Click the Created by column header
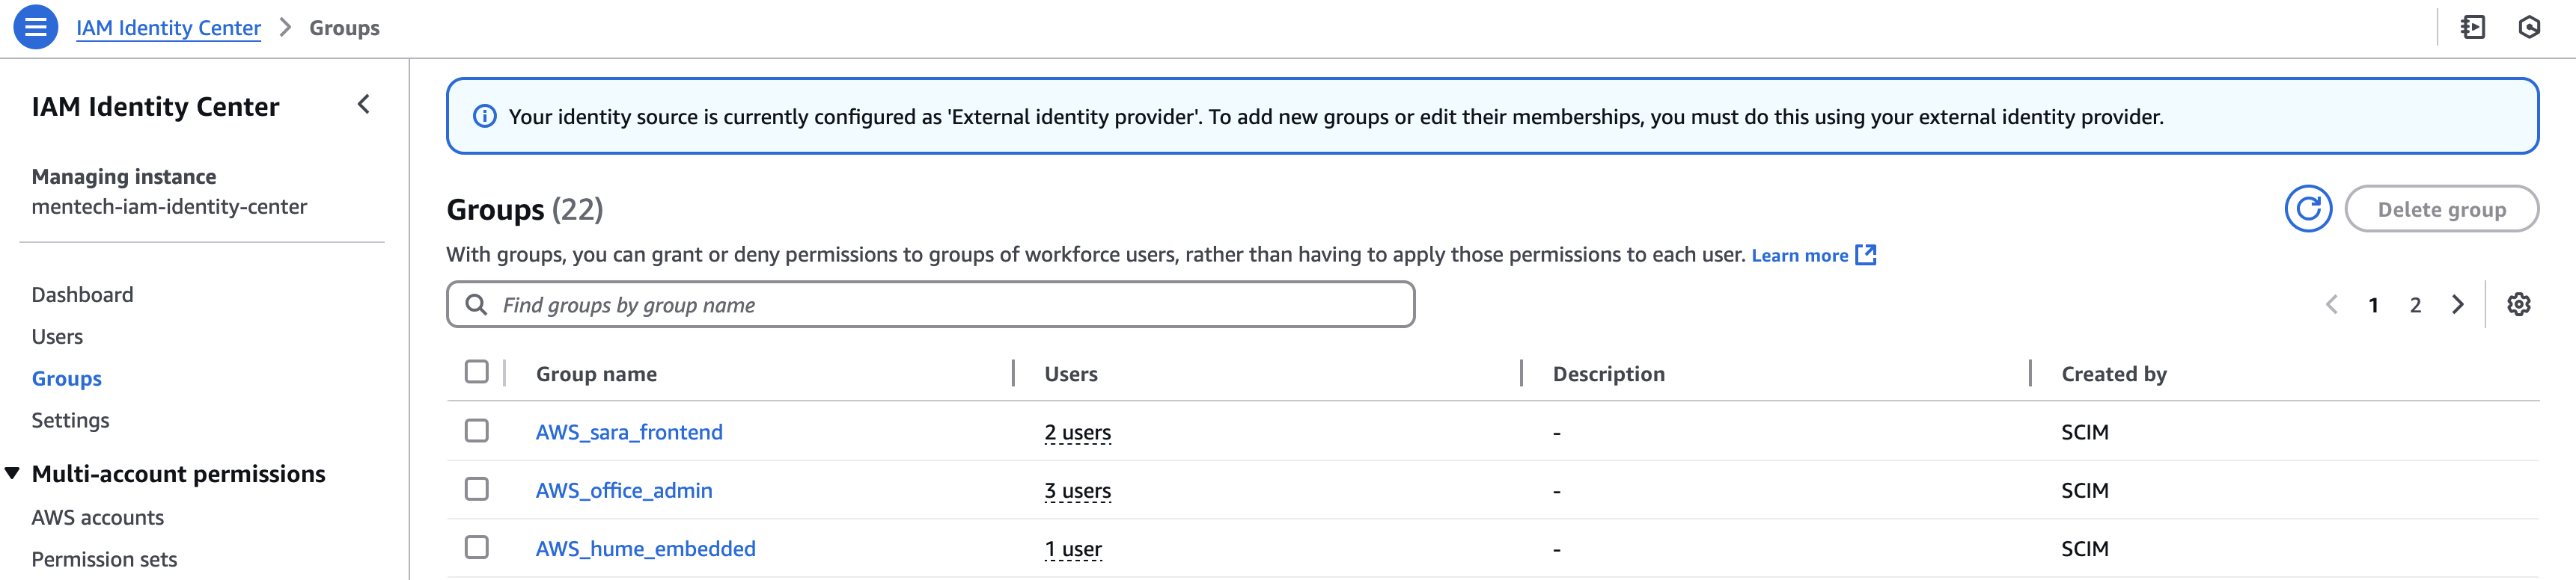This screenshot has width=2576, height=580. click(x=2113, y=374)
